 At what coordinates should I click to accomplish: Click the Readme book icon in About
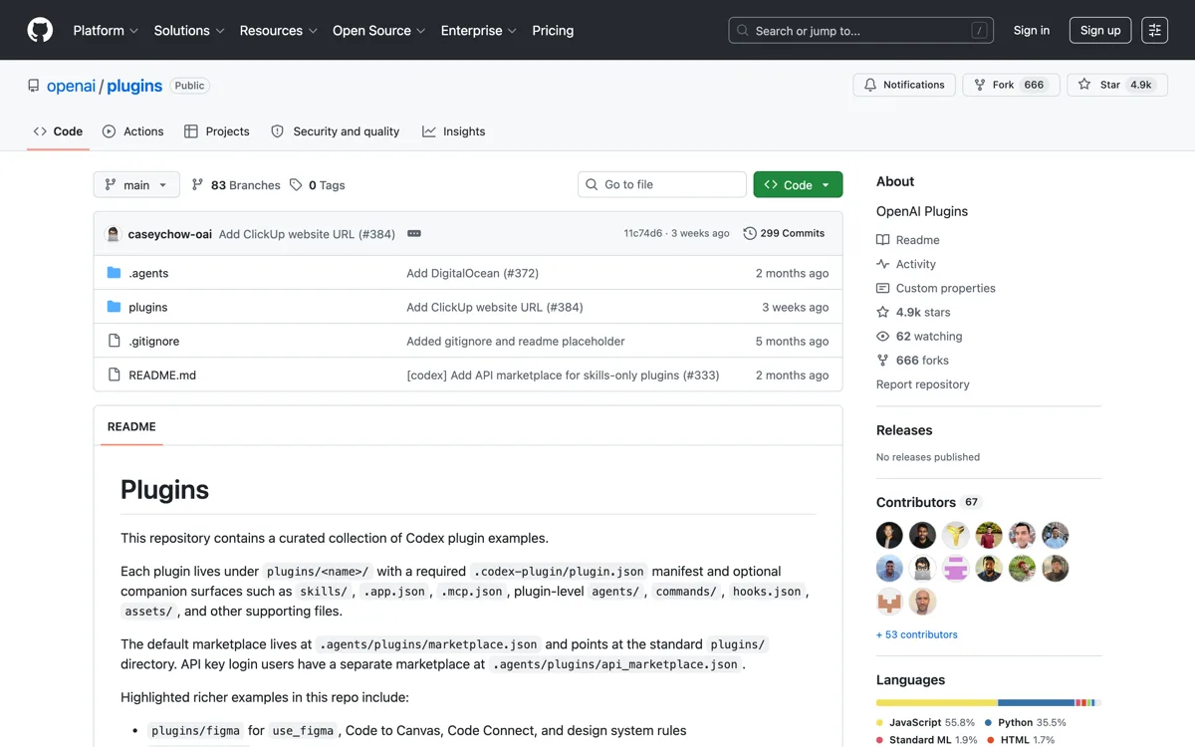click(x=882, y=240)
